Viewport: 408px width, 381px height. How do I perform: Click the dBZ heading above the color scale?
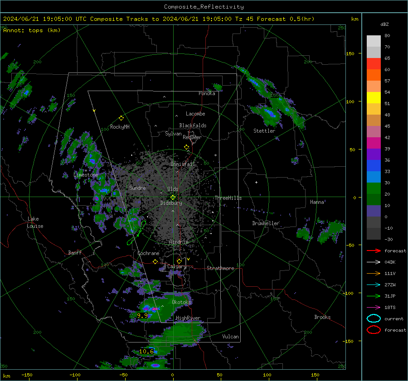pyautogui.click(x=384, y=24)
